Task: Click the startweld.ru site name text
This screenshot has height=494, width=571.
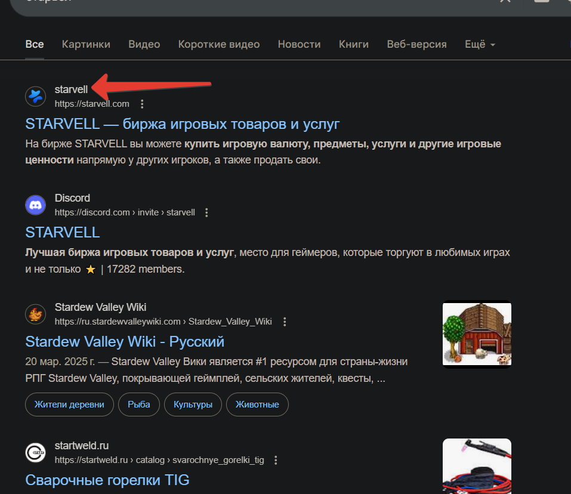Action: tap(82, 446)
